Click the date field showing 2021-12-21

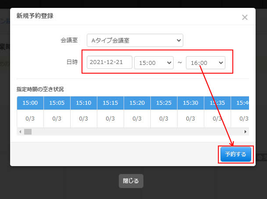tap(110, 62)
